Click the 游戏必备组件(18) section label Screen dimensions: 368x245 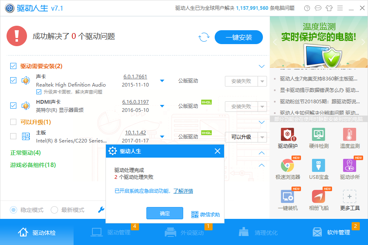click(x=33, y=165)
